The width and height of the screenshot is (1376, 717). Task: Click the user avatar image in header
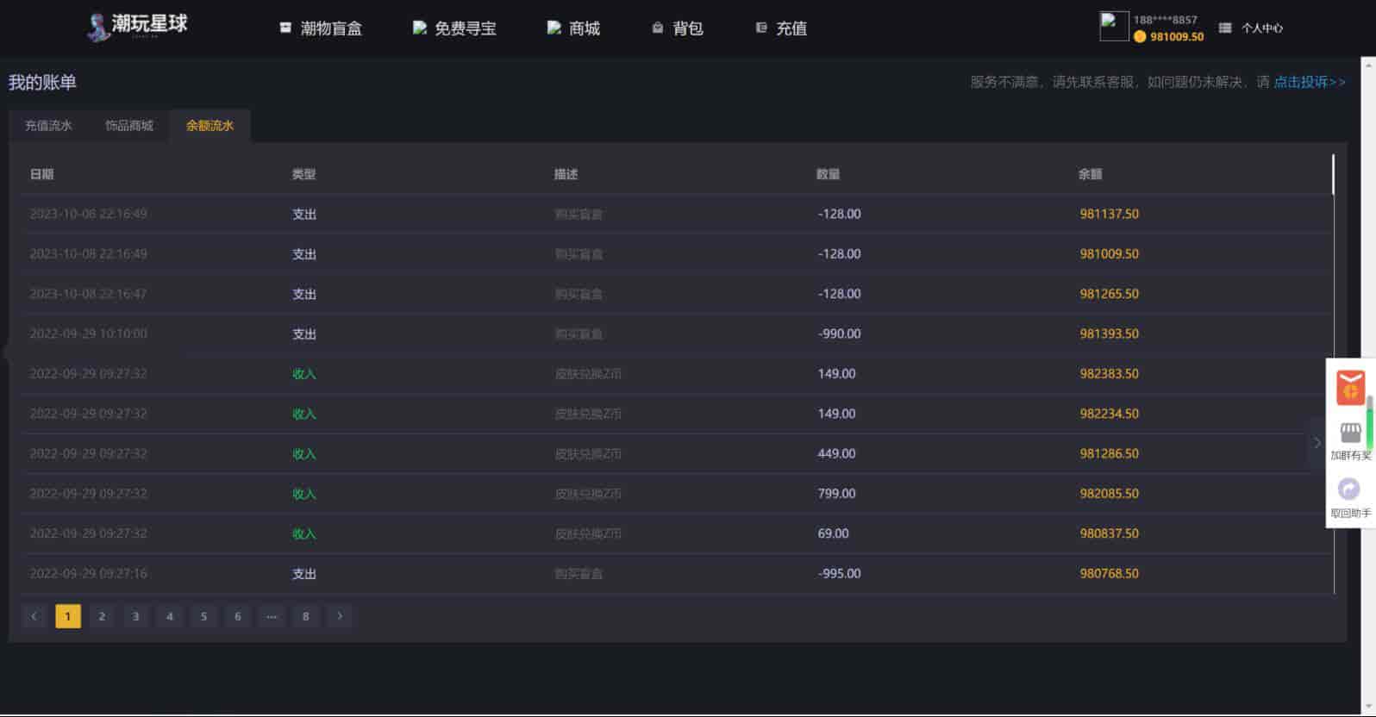click(1114, 27)
